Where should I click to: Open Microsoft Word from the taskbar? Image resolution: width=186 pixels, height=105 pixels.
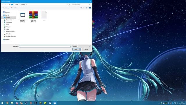[x=50, y=103]
